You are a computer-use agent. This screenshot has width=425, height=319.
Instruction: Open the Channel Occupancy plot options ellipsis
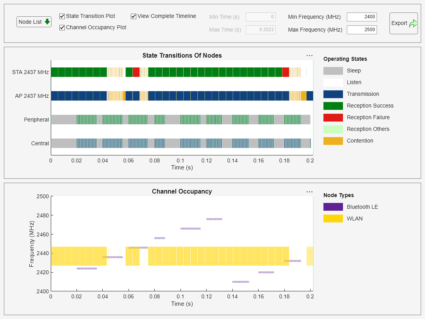tap(309, 191)
